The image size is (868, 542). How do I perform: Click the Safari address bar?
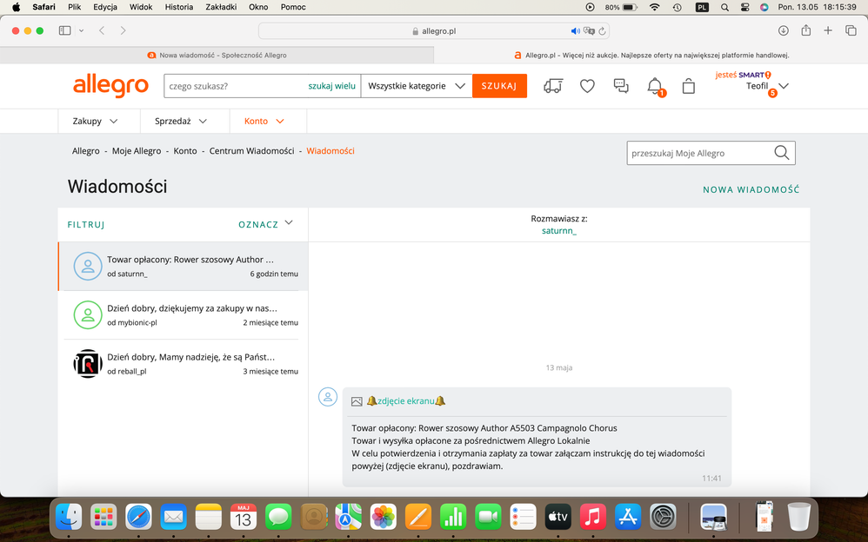click(x=434, y=31)
